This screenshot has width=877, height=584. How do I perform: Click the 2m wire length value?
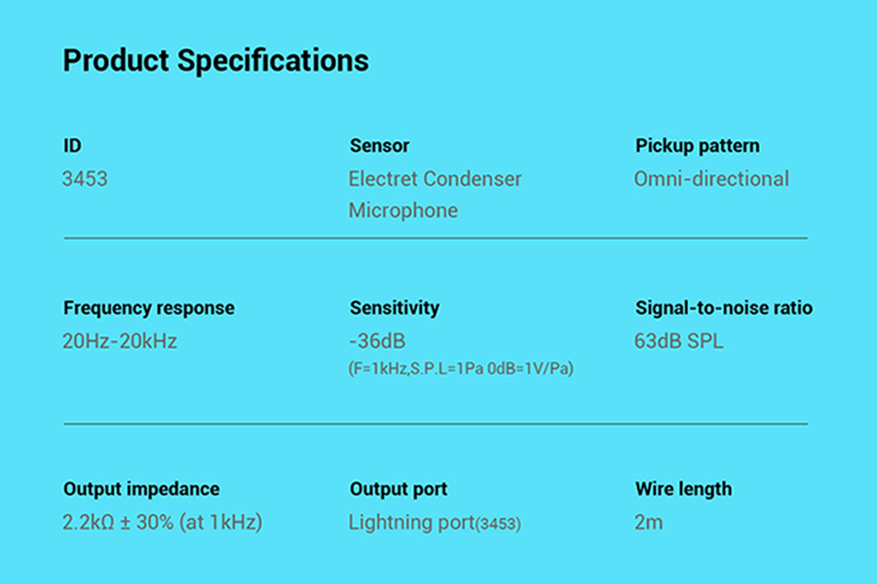tap(648, 523)
